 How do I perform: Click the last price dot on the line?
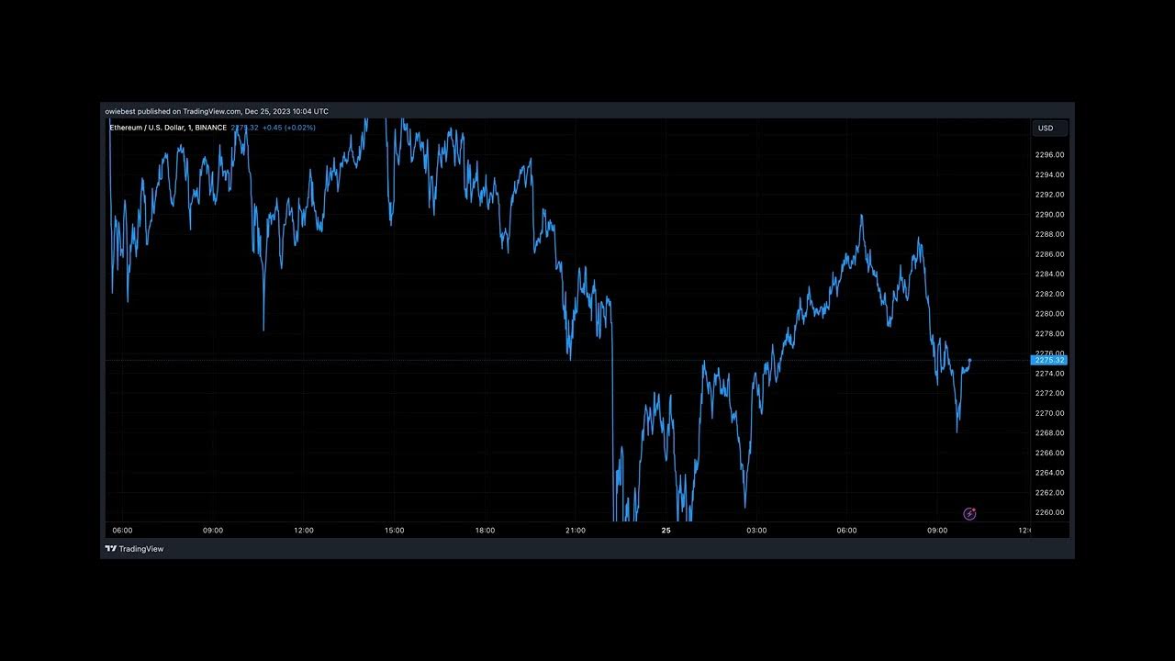(970, 360)
